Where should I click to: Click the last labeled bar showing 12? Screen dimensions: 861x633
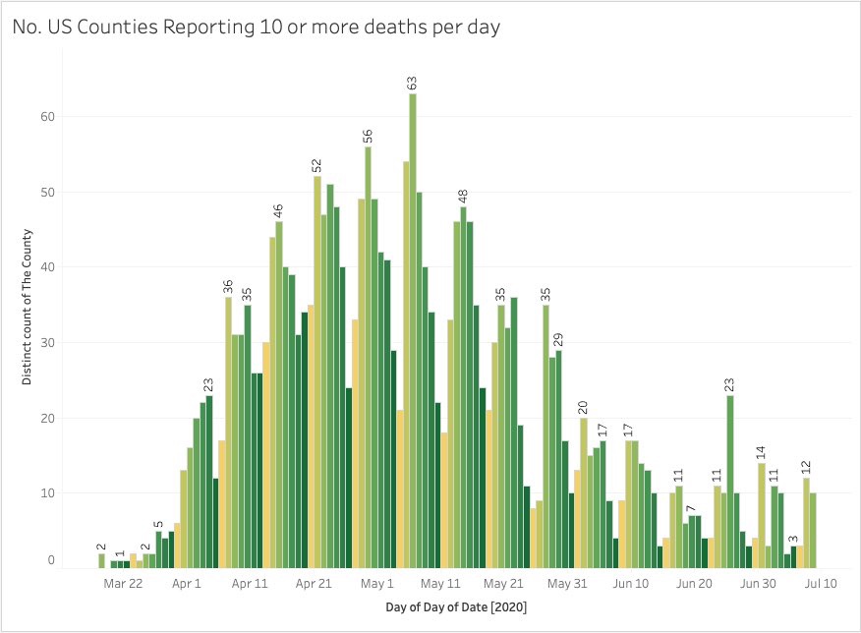(807, 523)
